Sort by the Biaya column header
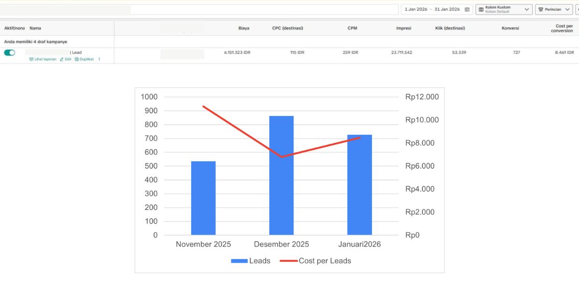Screen dimensions: 579x289 point(244,28)
